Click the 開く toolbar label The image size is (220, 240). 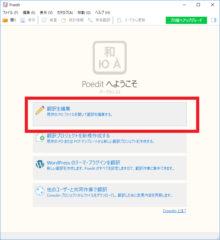point(13,20)
